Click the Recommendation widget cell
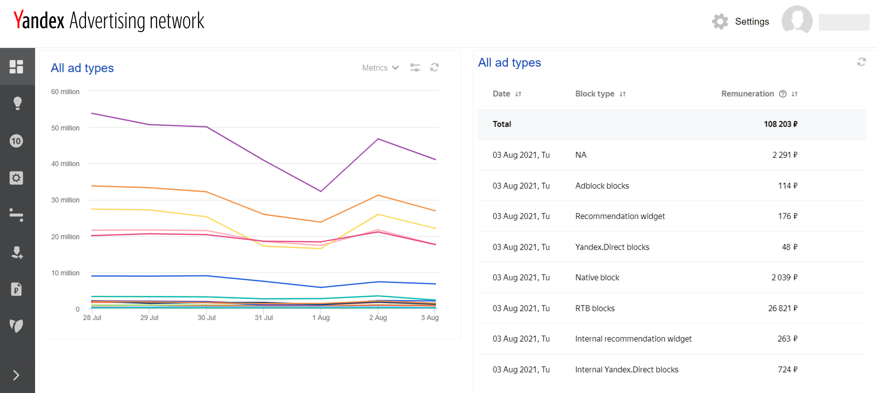Viewport: 877px width, 393px height. pos(620,217)
